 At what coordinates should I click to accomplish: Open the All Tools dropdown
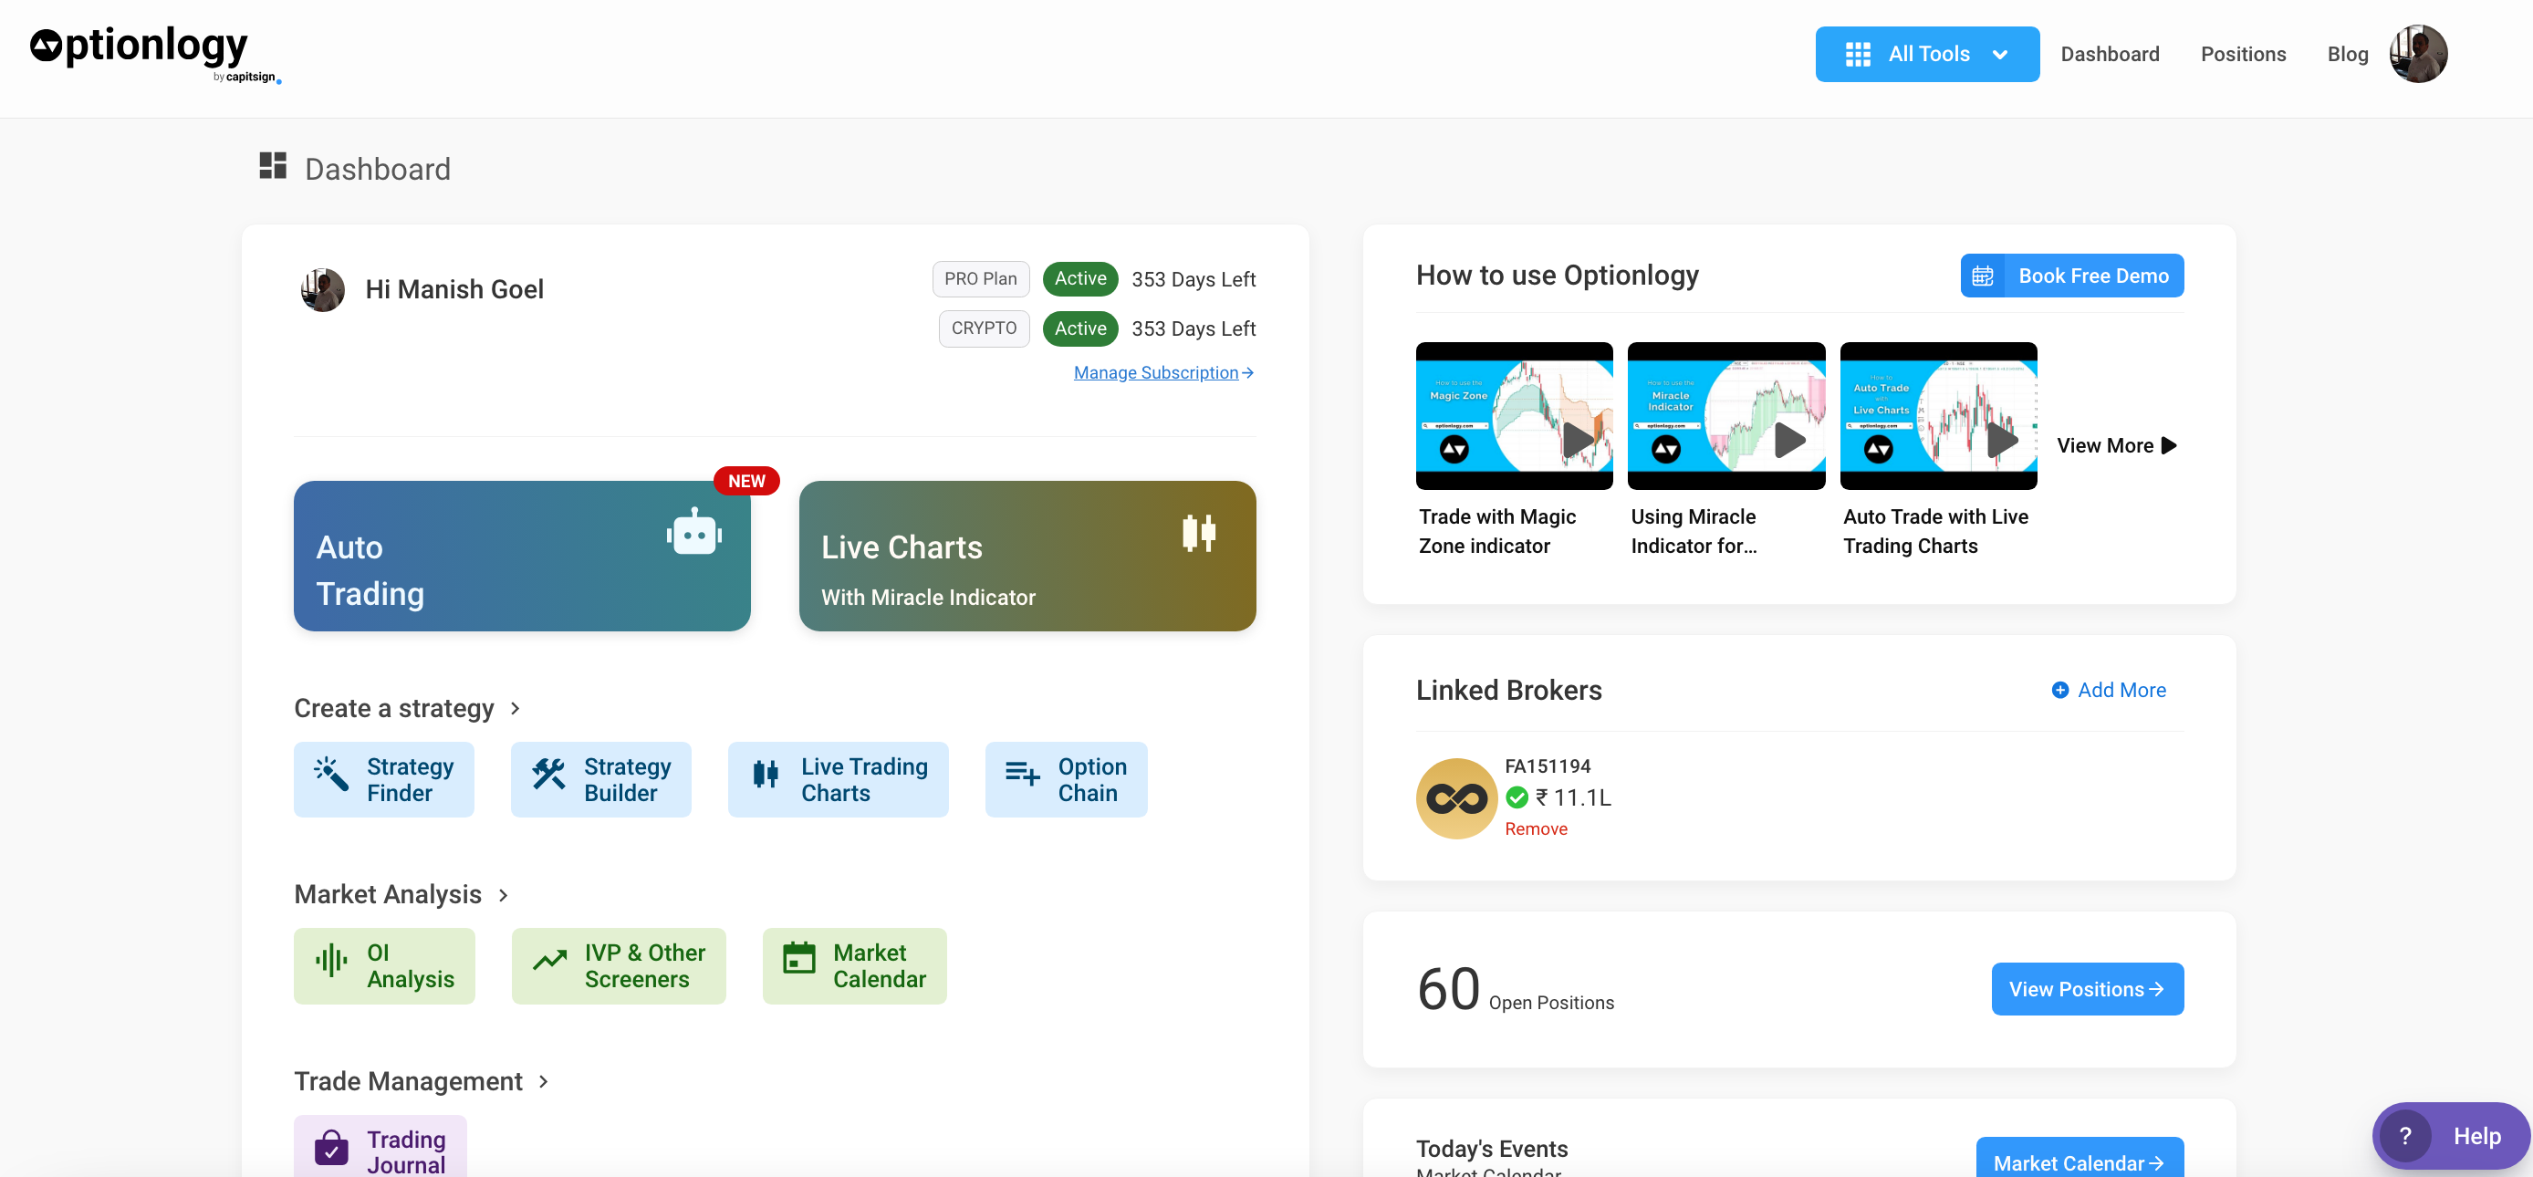tap(1925, 54)
